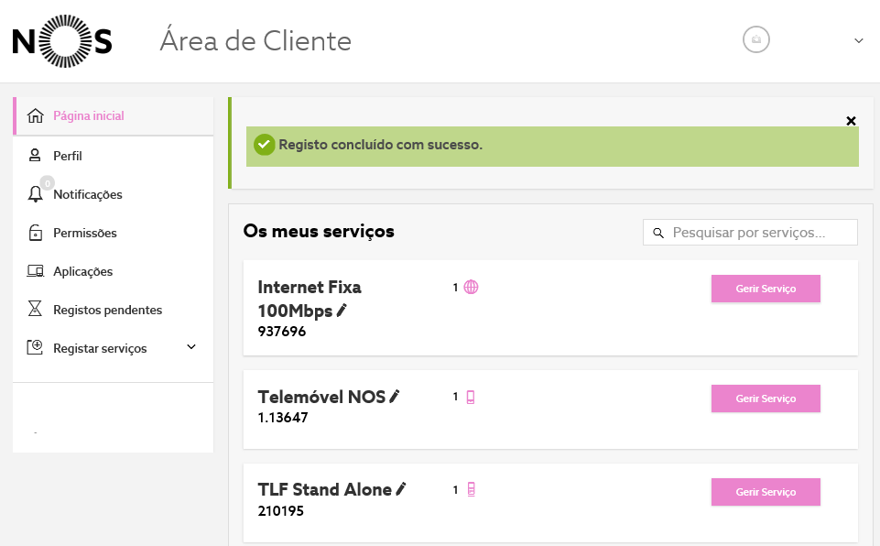
Task: Open the Perfil menu item
Action: 67,156
